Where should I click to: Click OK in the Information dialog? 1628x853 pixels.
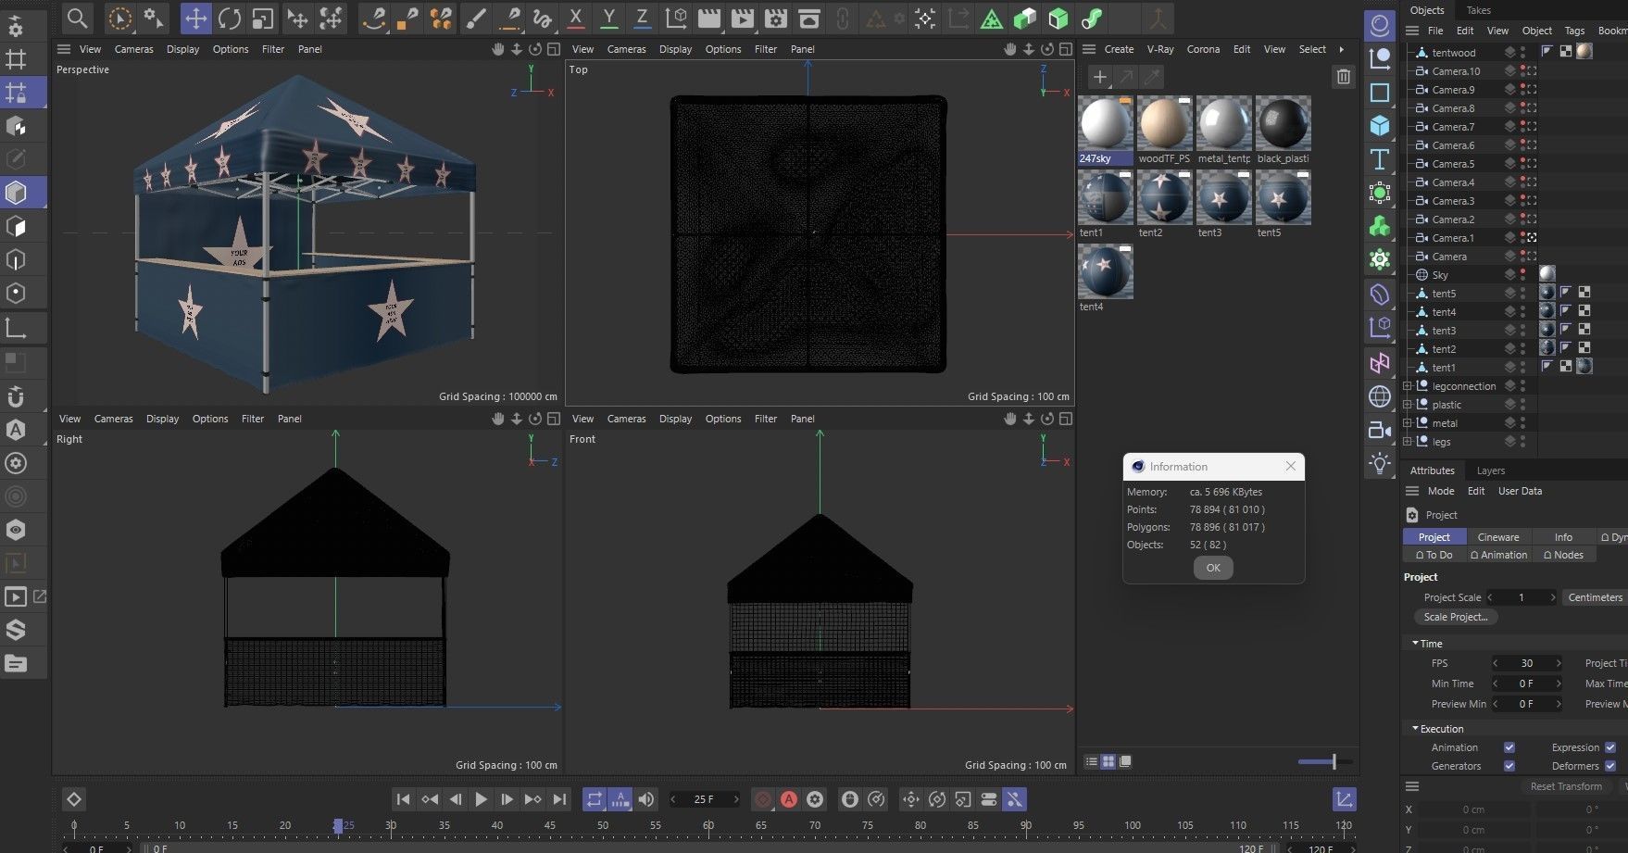[1213, 568]
